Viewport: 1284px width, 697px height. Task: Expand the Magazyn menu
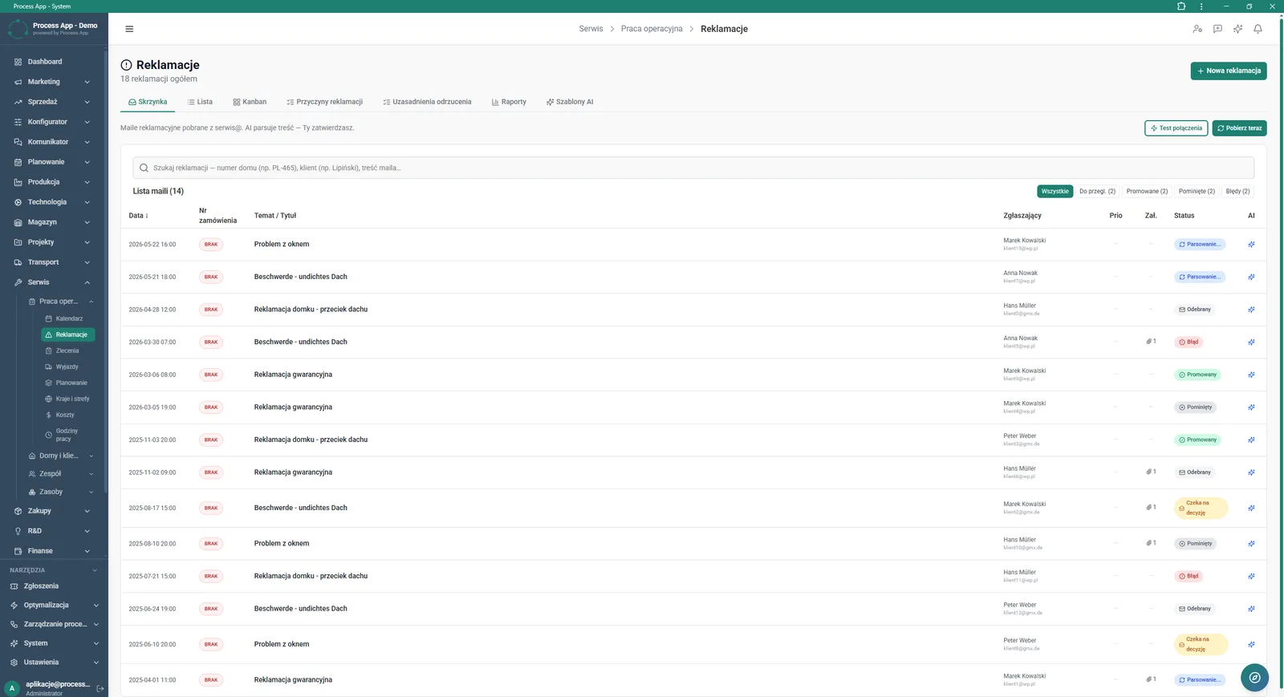click(x=54, y=222)
